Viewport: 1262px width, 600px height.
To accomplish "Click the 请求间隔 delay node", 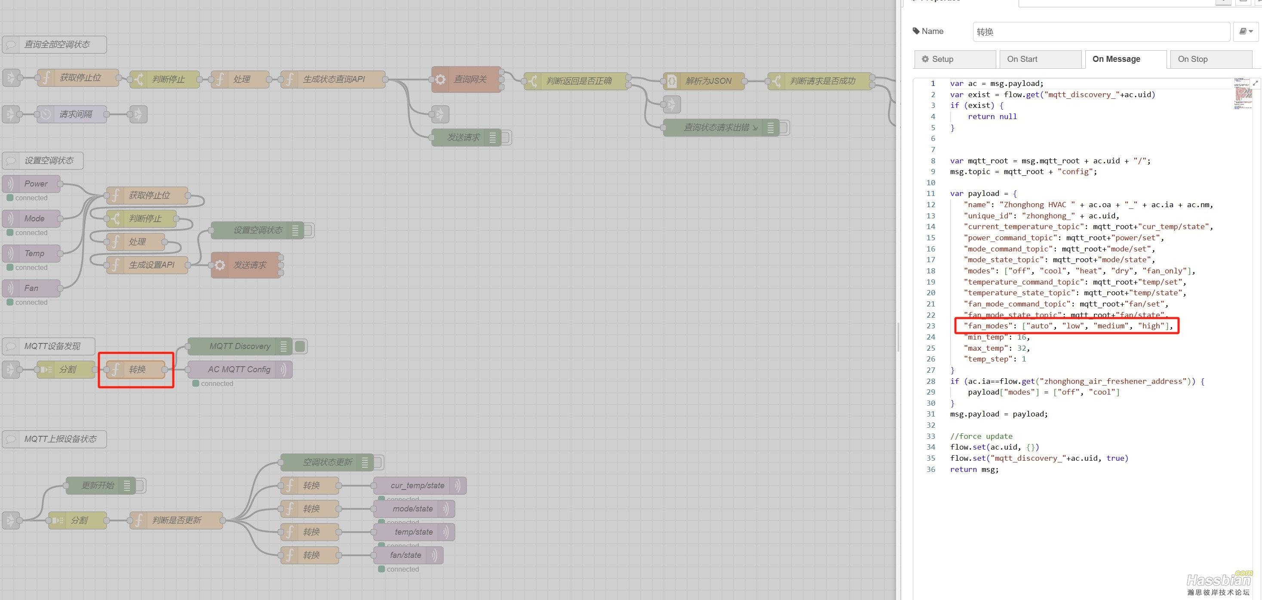I will pyautogui.click(x=72, y=114).
